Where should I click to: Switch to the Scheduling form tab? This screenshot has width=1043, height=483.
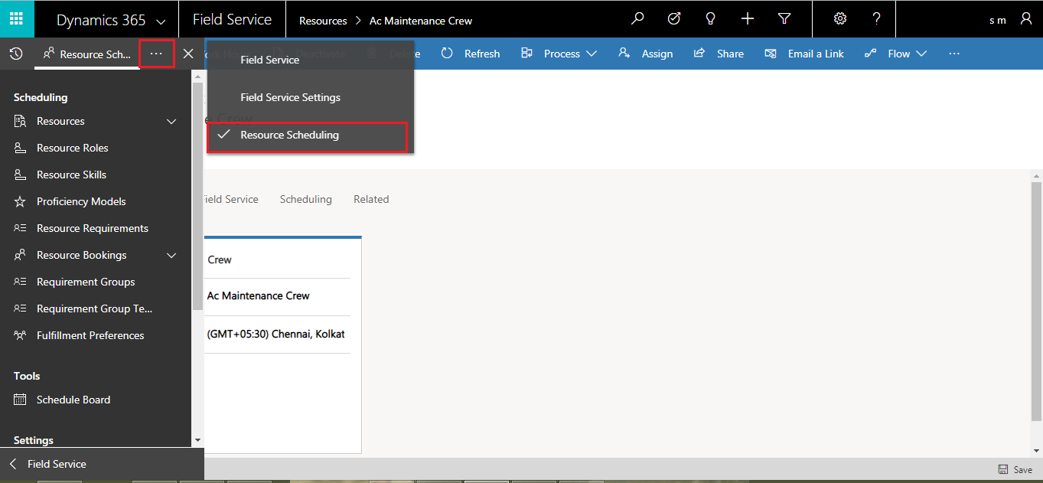click(306, 199)
